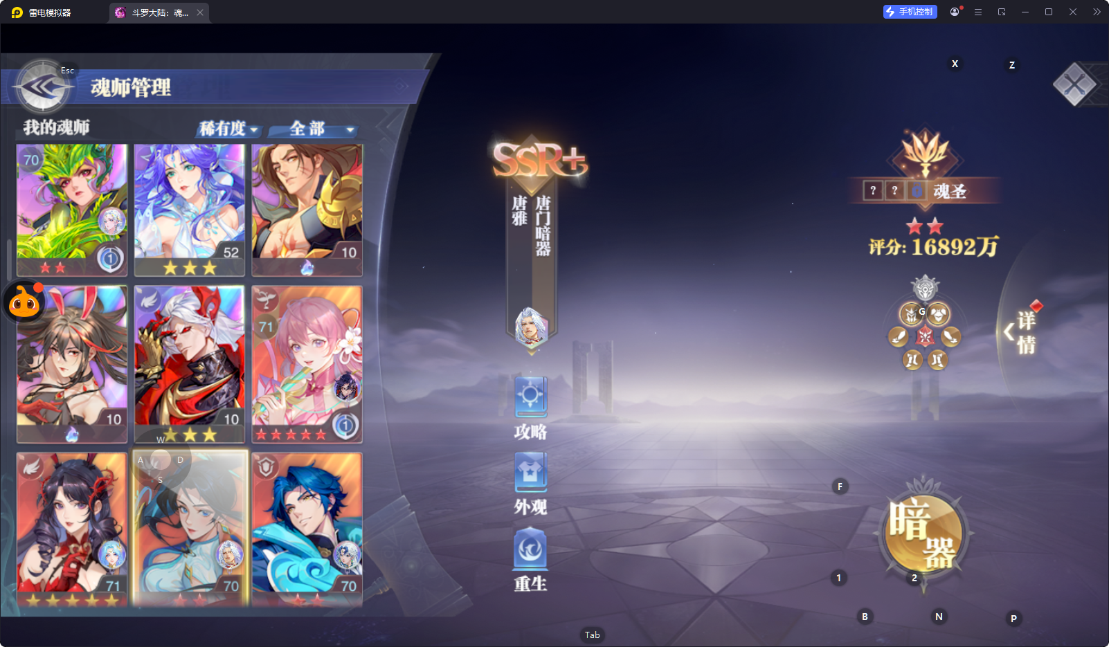
Task: Click the 唐门暗器 banner text
Action: (x=543, y=226)
